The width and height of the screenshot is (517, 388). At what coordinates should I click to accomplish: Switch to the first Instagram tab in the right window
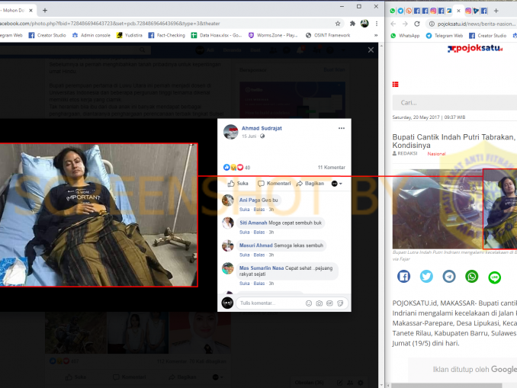(433, 11)
